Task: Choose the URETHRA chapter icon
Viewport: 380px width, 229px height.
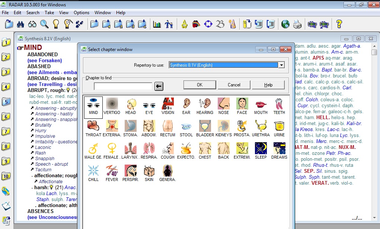Action: pos(261,129)
